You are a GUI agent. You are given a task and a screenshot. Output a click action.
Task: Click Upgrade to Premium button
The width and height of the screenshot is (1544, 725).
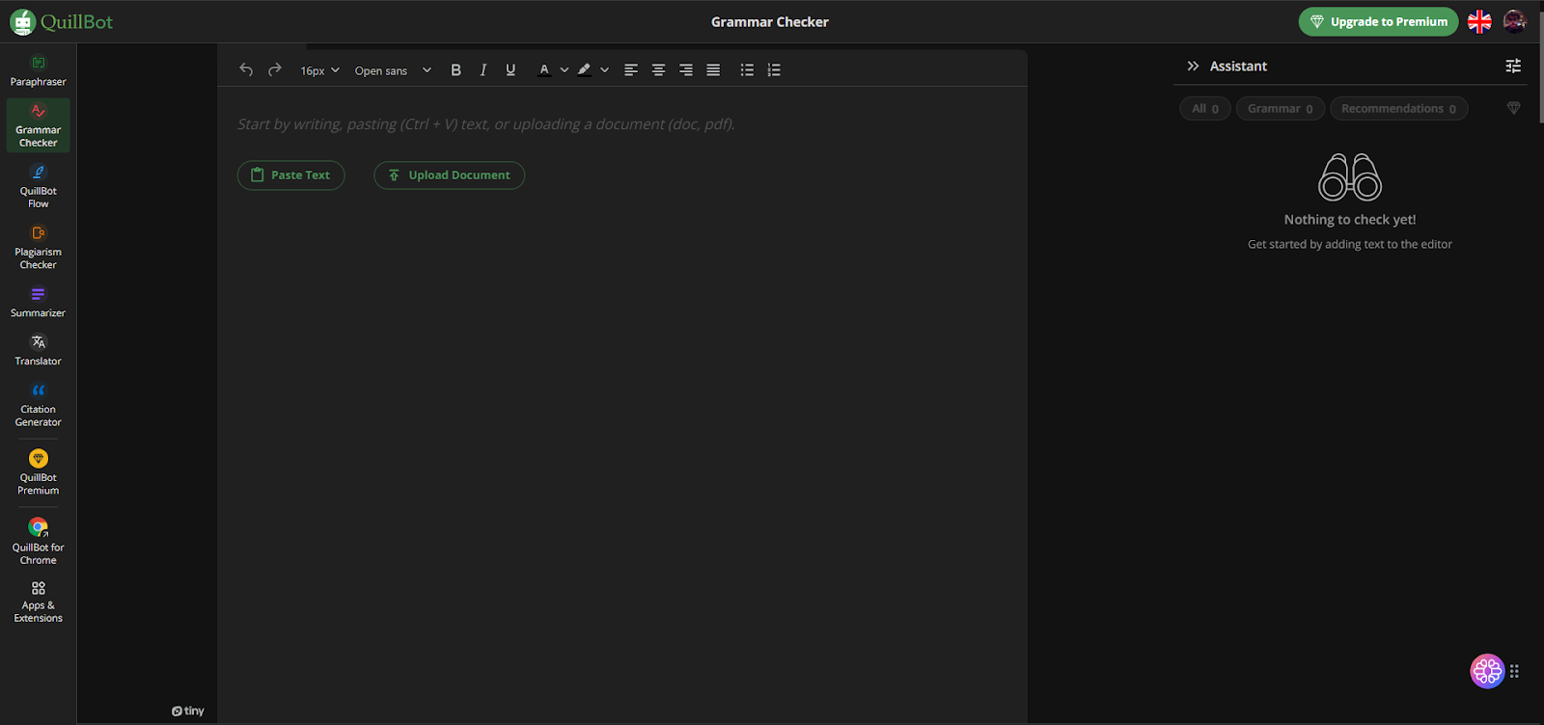pyautogui.click(x=1378, y=21)
